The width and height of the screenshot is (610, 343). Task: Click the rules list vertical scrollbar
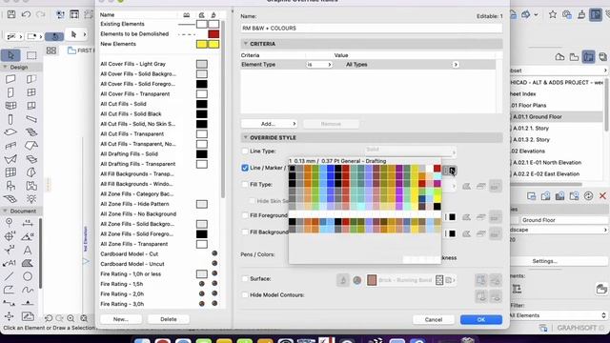223,109
